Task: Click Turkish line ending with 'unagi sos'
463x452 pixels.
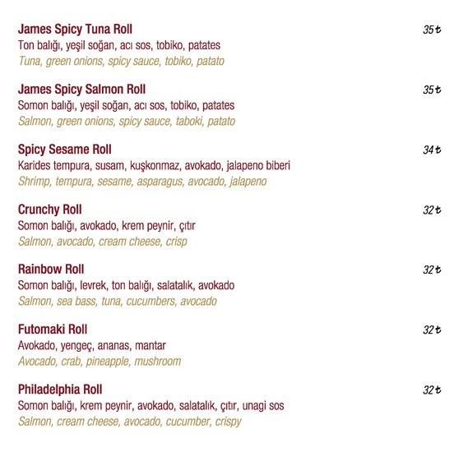Action: coord(150,406)
